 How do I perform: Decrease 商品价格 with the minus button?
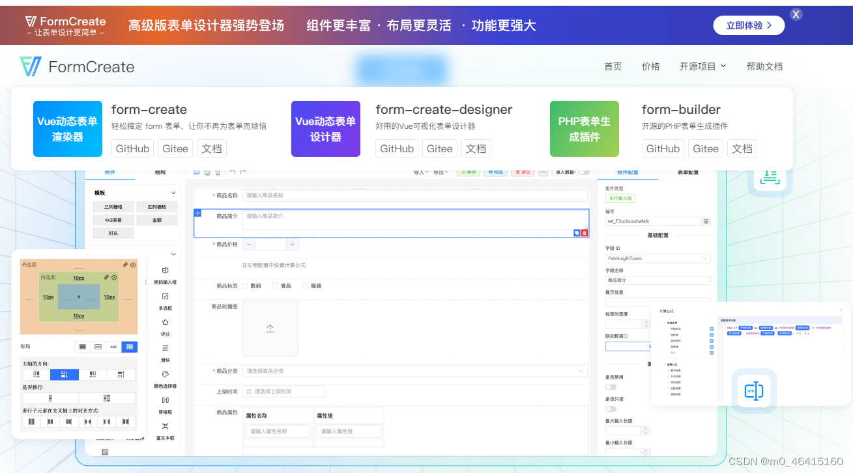[249, 245]
